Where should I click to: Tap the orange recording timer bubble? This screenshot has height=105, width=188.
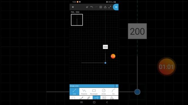(x=113, y=56)
